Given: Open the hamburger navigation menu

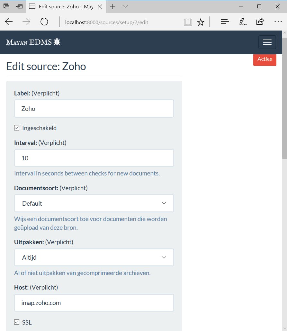Looking at the screenshot, I should (267, 42).
